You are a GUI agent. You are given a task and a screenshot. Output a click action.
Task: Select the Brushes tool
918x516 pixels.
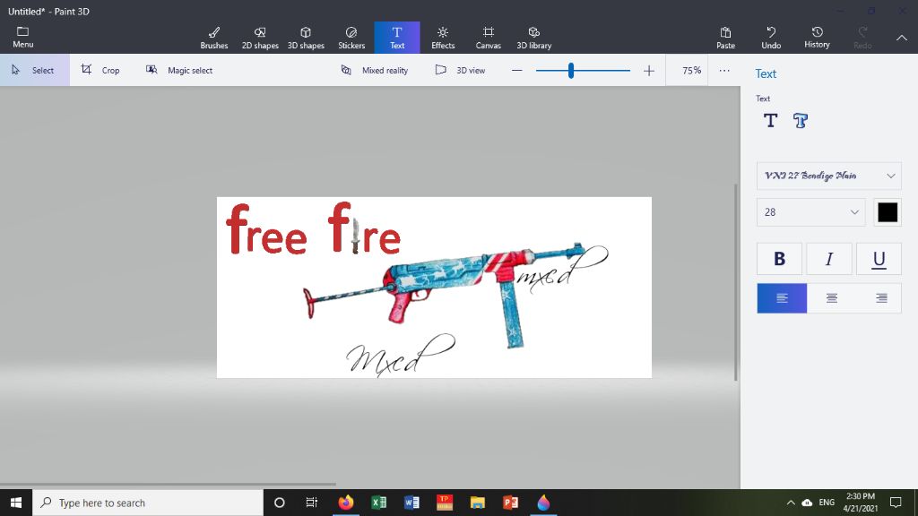click(213, 38)
